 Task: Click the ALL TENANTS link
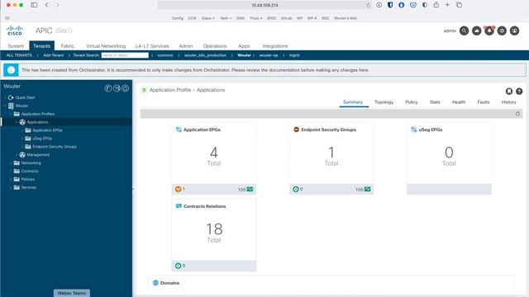[19, 55]
